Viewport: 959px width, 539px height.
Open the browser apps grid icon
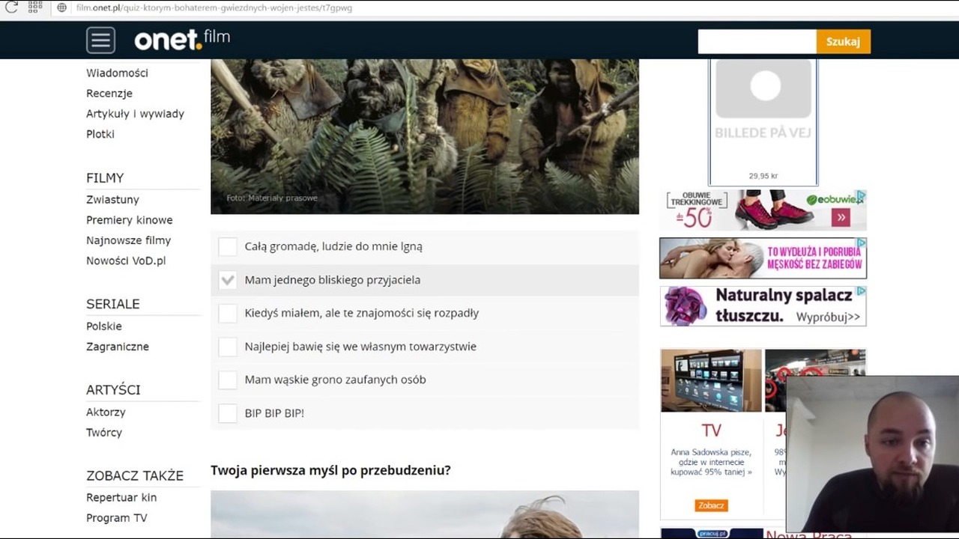click(35, 7)
